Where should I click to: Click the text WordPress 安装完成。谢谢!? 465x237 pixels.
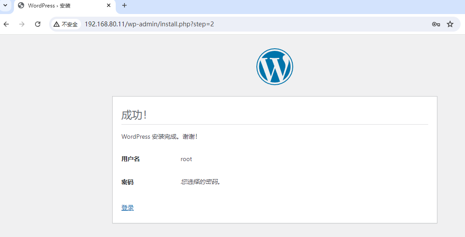pos(160,137)
